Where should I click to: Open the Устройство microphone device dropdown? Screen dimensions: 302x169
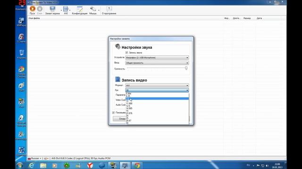(x=157, y=58)
